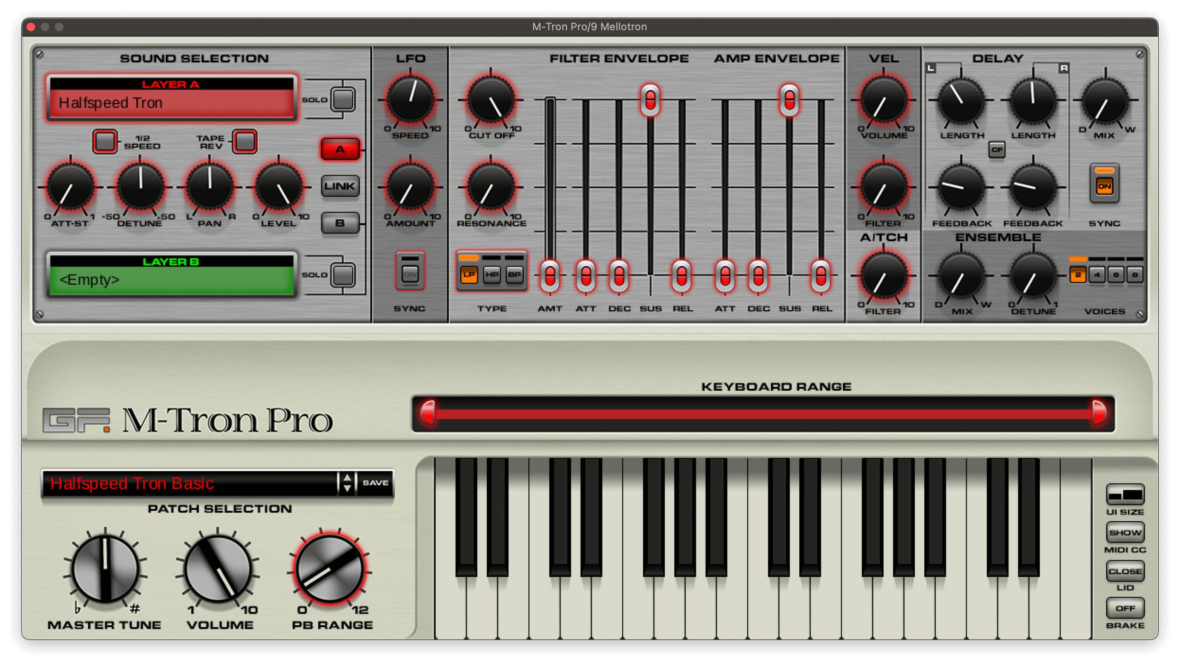Viewport: 1180px width, 665px height.
Task: Toggle the LFO SYNC on button
Action: click(x=410, y=274)
